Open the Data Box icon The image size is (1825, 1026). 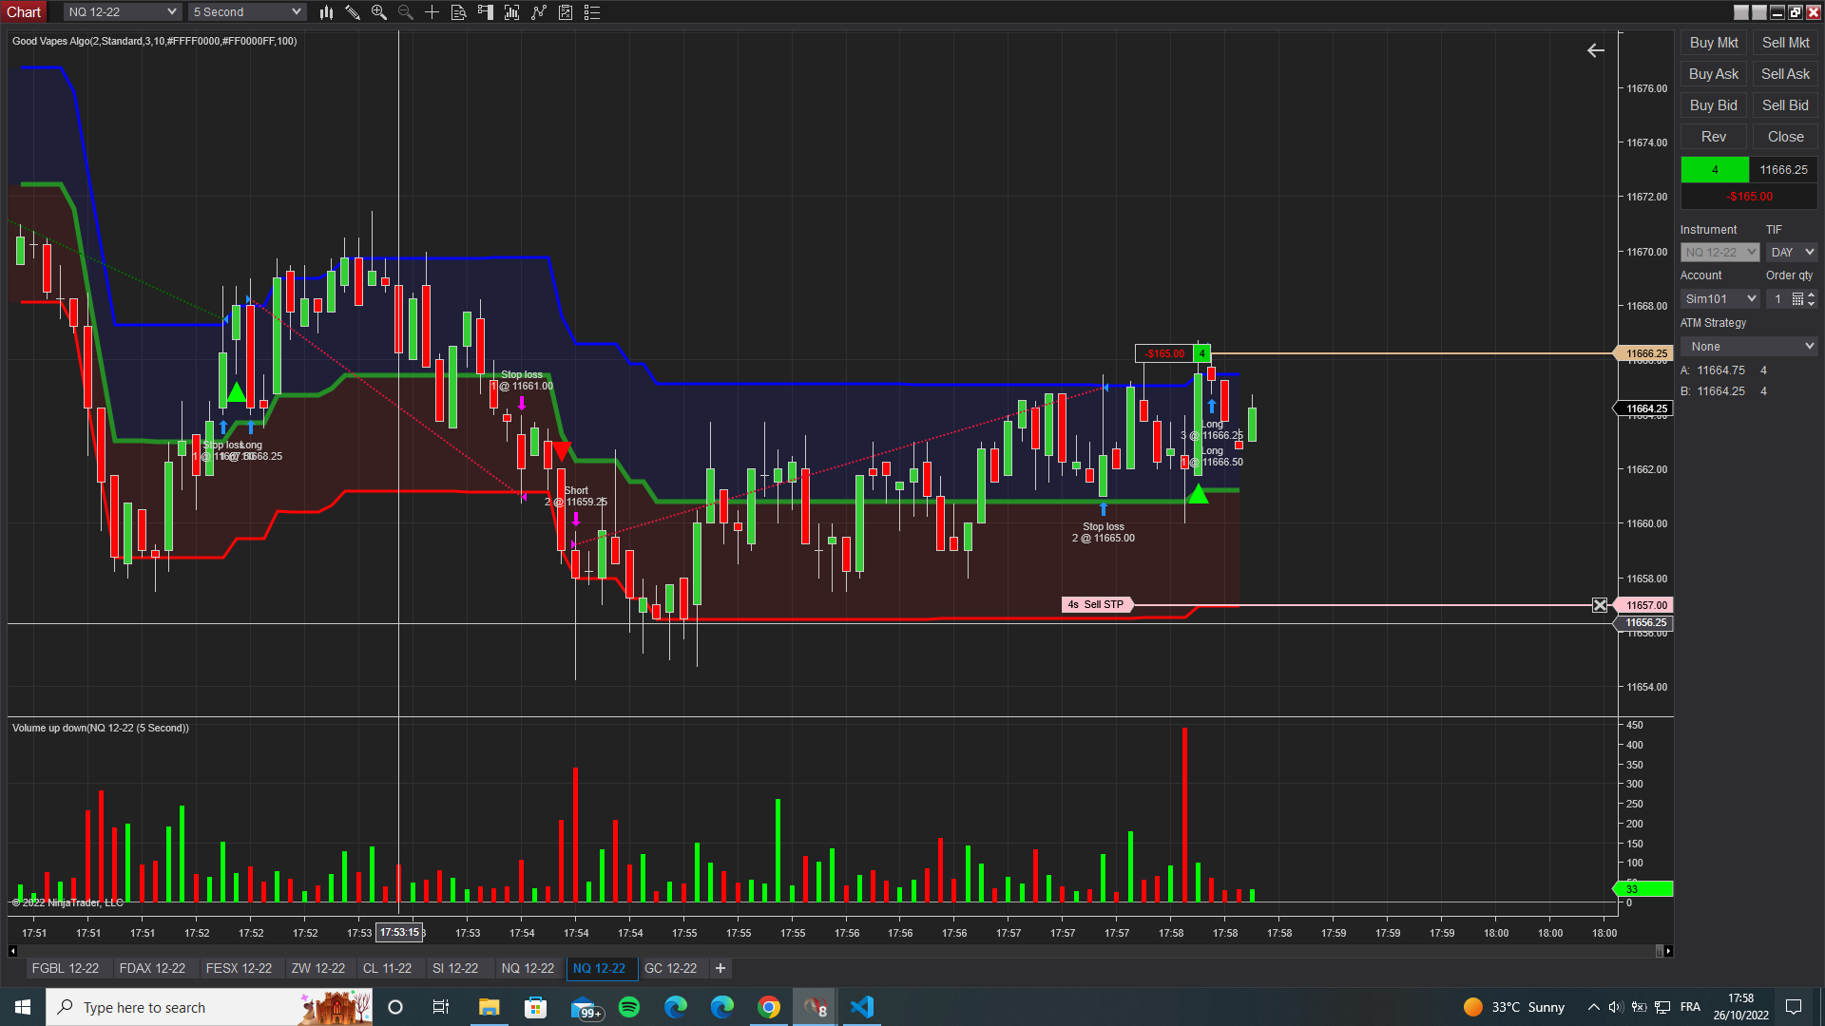458,12
